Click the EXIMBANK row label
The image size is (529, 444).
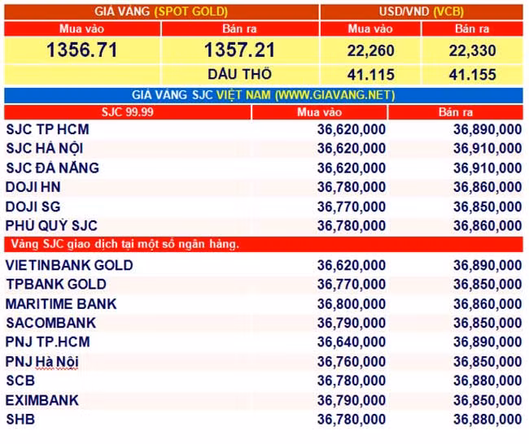(x=42, y=401)
